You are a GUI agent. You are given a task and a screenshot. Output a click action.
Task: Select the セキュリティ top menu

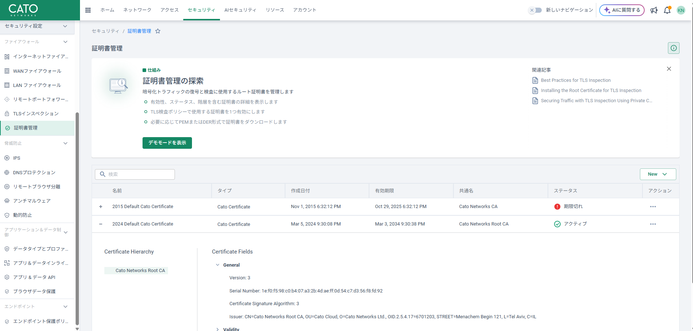[x=201, y=10]
